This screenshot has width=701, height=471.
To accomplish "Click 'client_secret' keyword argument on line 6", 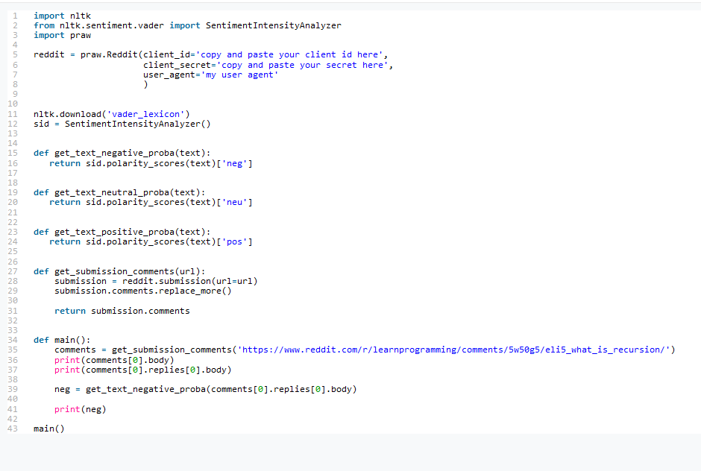I will coord(177,66).
